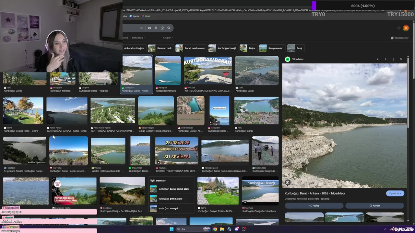Screen dimensions: 415x233
Task: Open the Kültür Portalı Kurtboğazı Barajı result
Action: 67,111
